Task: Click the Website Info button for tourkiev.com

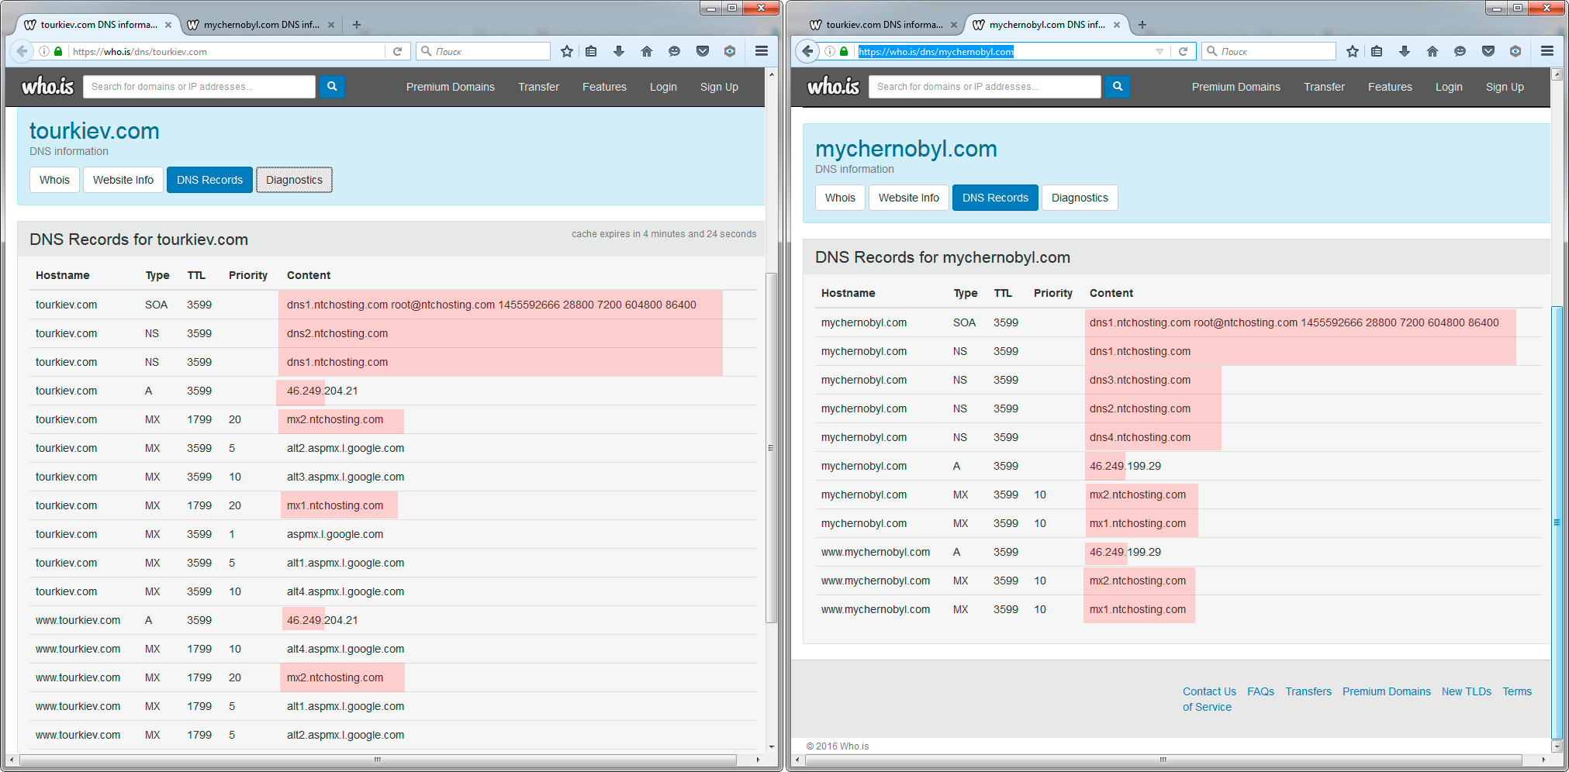Action: point(123,180)
